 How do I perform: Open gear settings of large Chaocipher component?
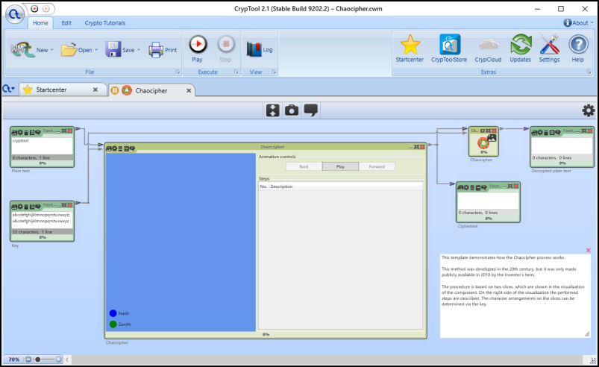click(114, 148)
